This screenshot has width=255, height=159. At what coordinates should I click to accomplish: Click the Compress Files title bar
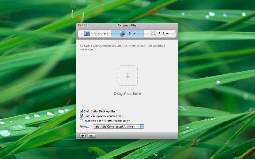(x=127, y=25)
